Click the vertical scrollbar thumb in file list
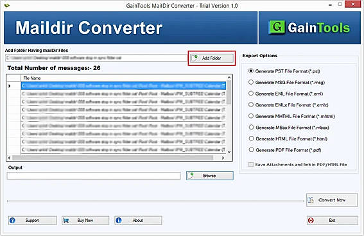 click(229, 92)
